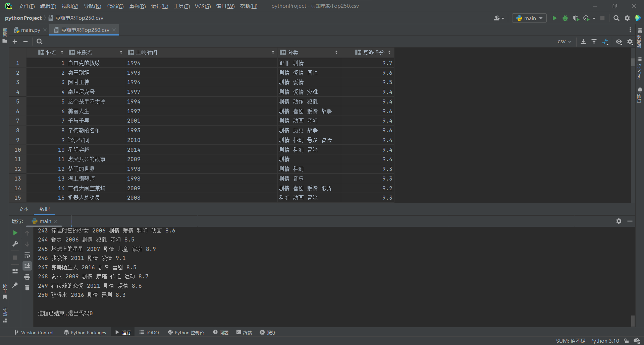Image resolution: width=644 pixels, height=345 pixels.
Task: Delete row with the minus icon
Action: tap(25, 42)
